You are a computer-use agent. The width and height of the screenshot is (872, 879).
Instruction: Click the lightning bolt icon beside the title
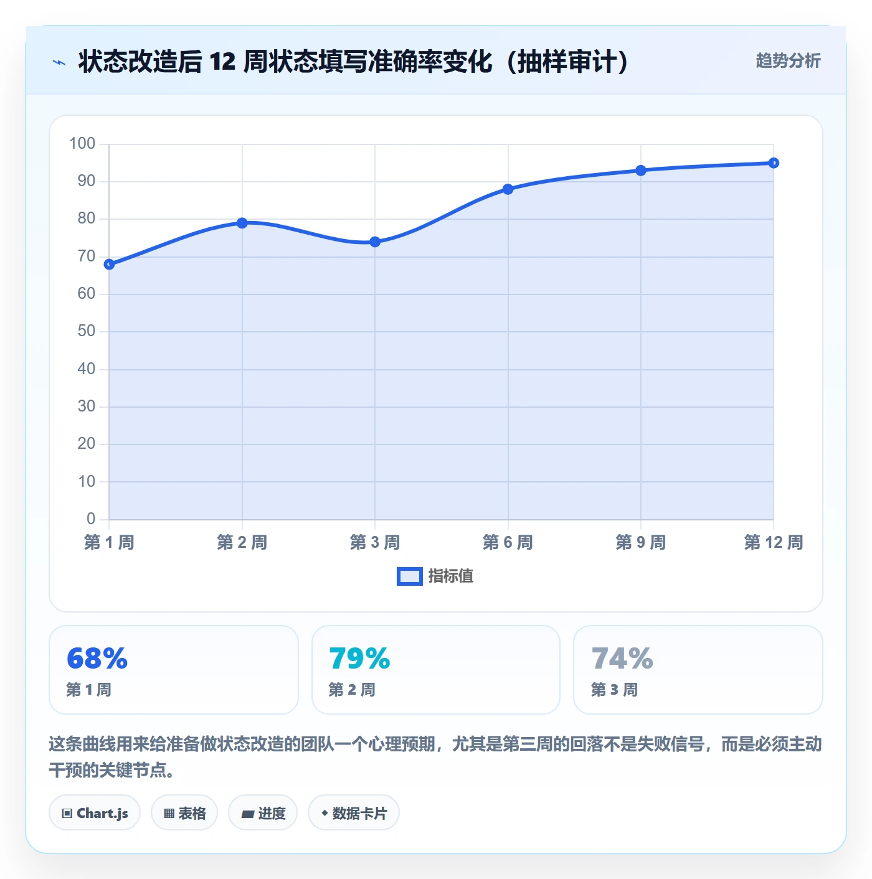59,62
